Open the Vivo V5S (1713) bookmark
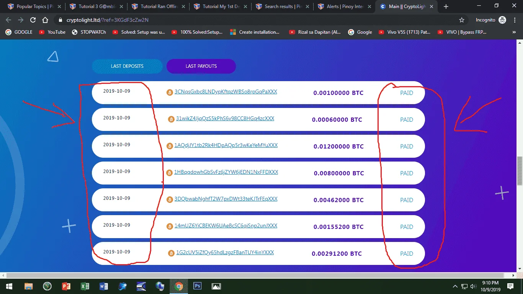 (x=404, y=32)
